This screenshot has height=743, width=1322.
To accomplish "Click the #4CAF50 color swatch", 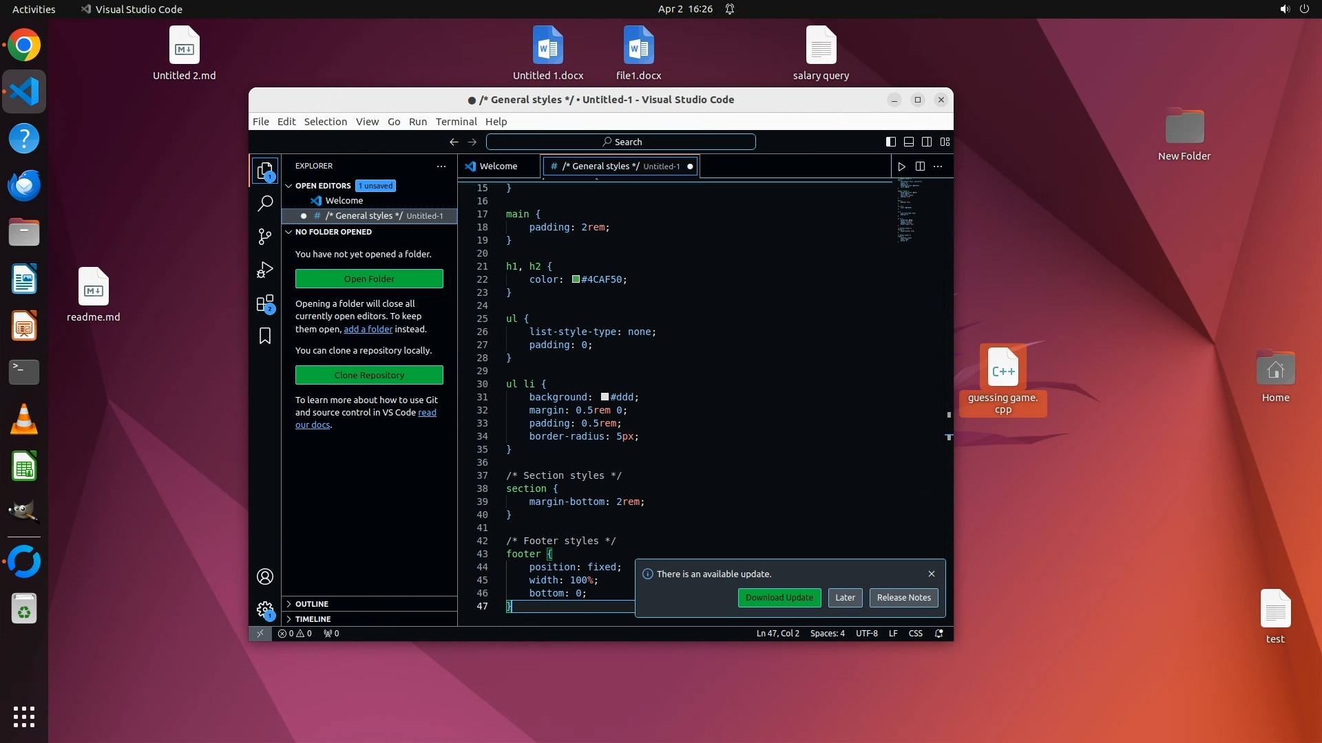I will point(576,279).
